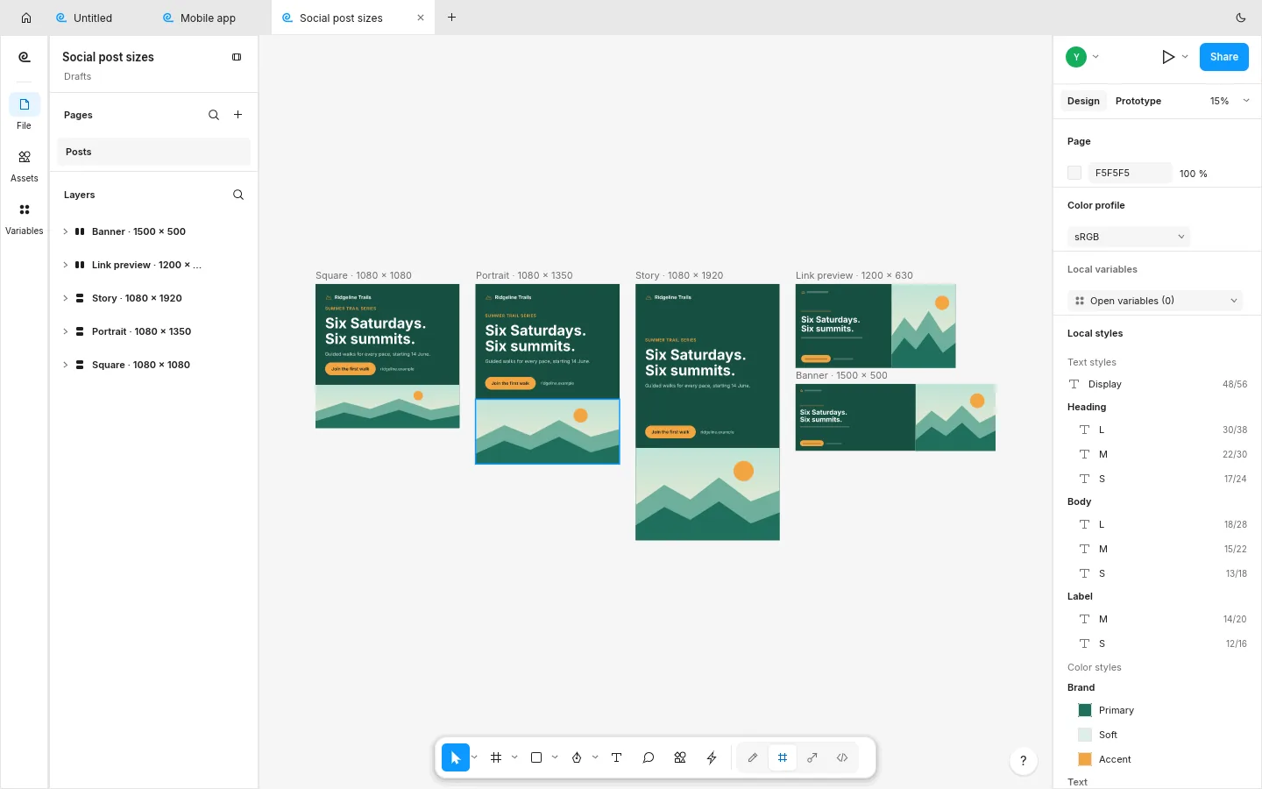1262x789 pixels.
Task: Expand the Square · 1080 × 1080 layer
Action: tap(65, 365)
